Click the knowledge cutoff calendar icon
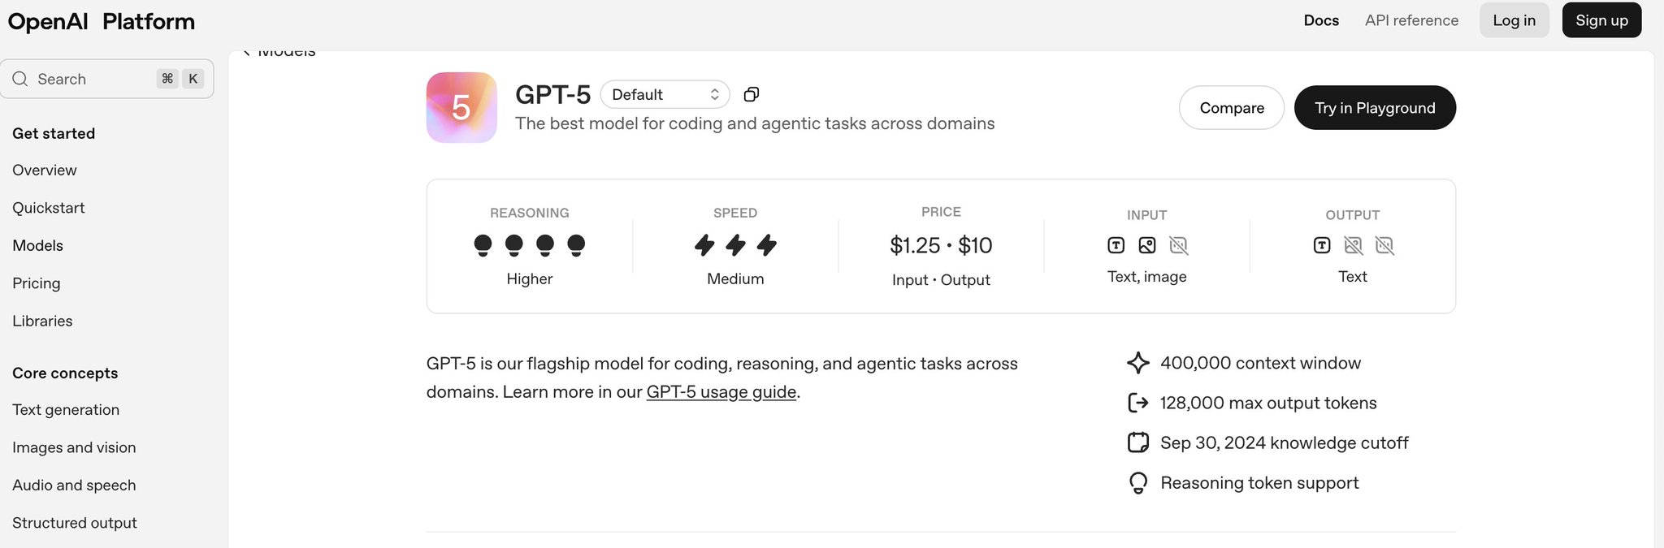The width and height of the screenshot is (1664, 548). [x=1138, y=442]
